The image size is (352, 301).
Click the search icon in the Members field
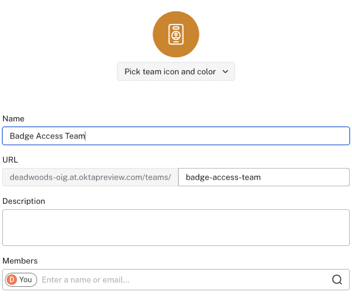coord(337,280)
